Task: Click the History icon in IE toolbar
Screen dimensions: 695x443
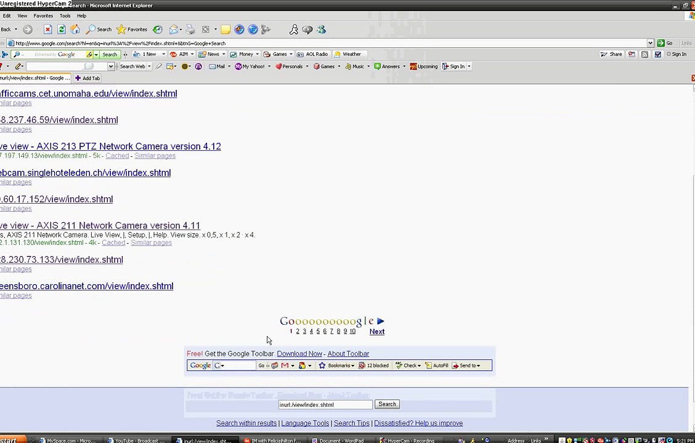Action: (157, 30)
